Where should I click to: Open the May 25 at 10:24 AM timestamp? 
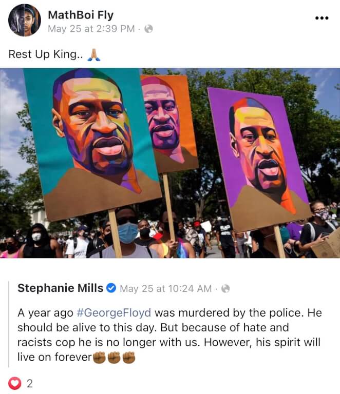click(x=166, y=288)
